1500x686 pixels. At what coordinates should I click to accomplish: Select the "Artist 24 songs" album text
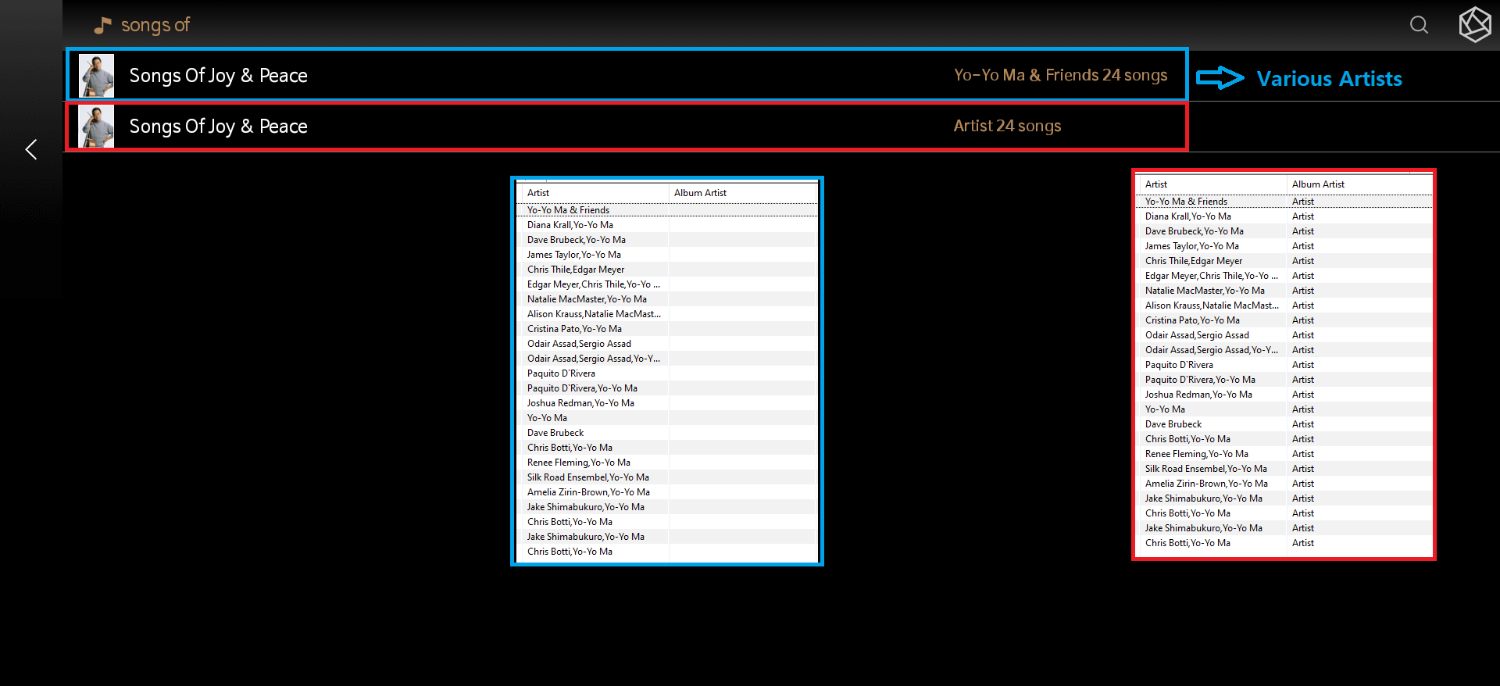tap(1007, 126)
